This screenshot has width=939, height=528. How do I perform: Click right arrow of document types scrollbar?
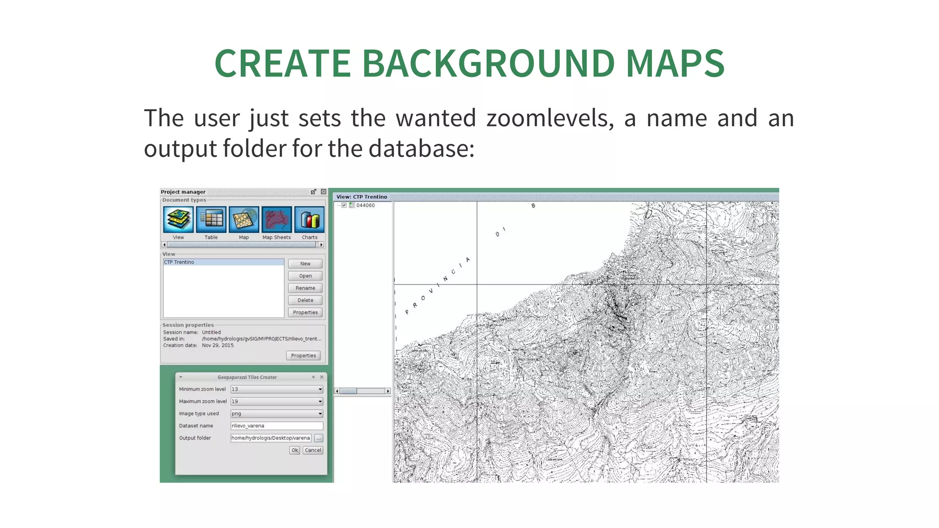coord(321,245)
